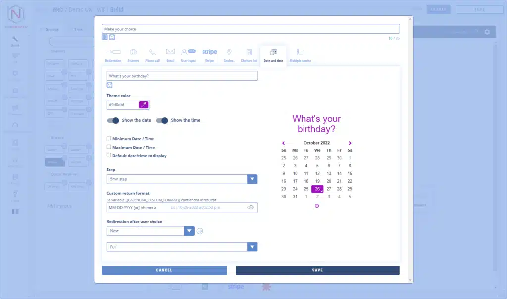Open the Choices list action
The height and width of the screenshot is (299, 507).
click(x=249, y=55)
